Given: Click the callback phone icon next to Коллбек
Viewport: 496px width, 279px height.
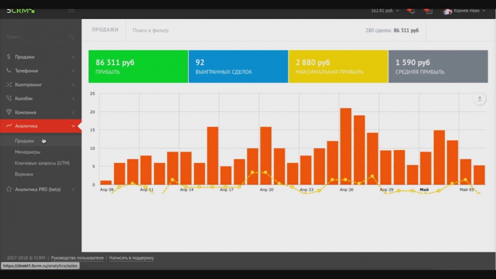Looking at the screenshot, I should click(x=9, y=98).
